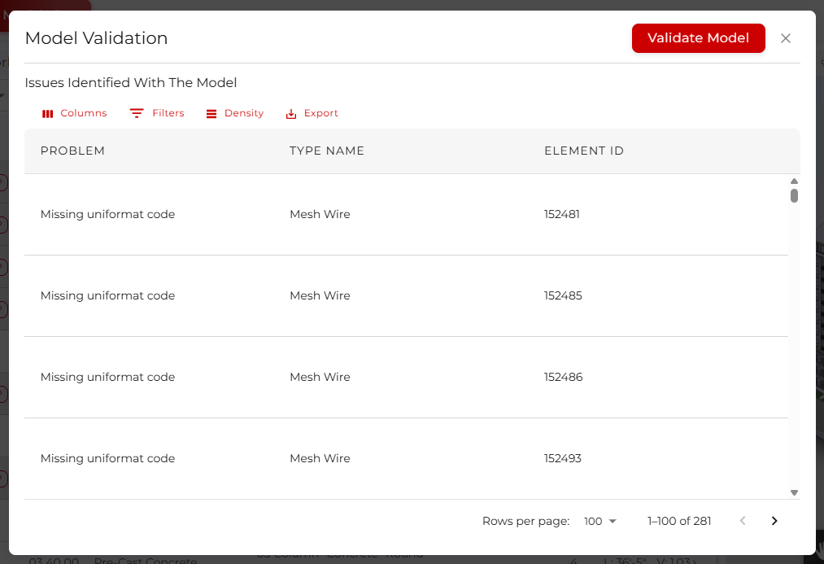Go to the next page of results
The height and width of the screenshot is (564, 824).
(x=774, y=521)
